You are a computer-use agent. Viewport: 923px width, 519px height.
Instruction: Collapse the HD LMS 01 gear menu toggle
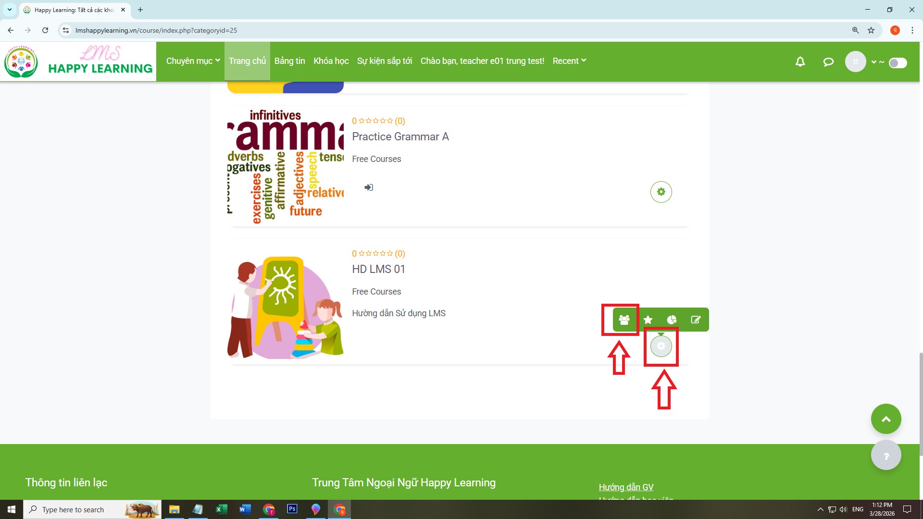(x=661, y=346)
